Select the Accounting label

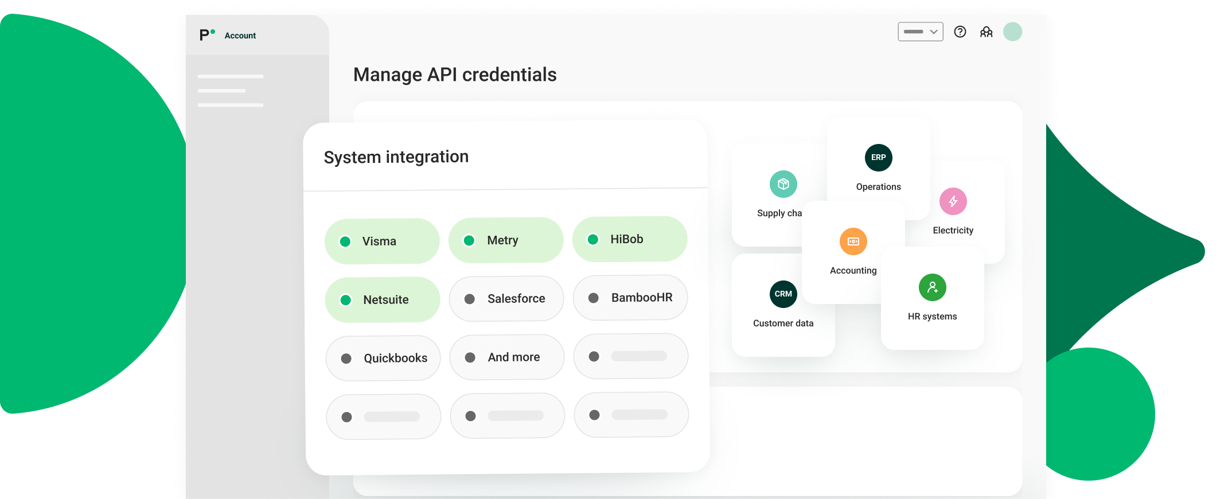[853, 271]
